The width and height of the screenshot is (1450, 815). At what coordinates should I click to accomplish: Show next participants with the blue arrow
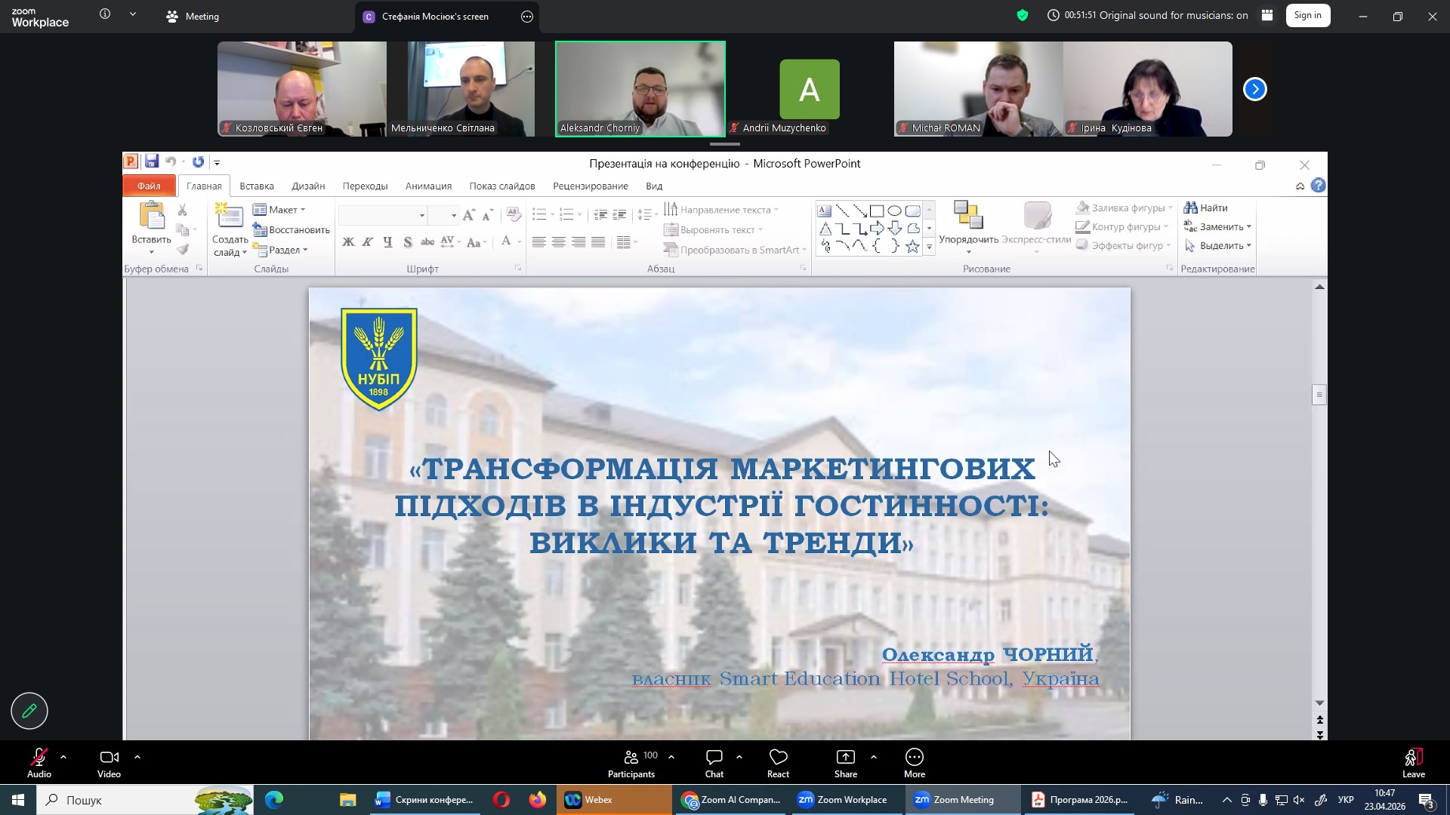(1254, 90)
